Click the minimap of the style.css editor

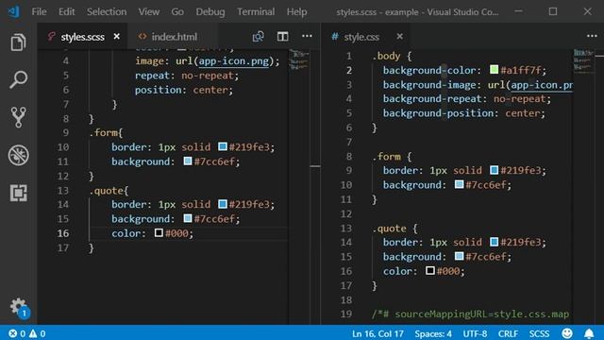click(583, 61)
